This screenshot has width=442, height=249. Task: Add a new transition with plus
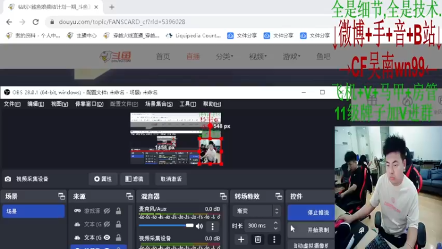[x=241, y=240]
